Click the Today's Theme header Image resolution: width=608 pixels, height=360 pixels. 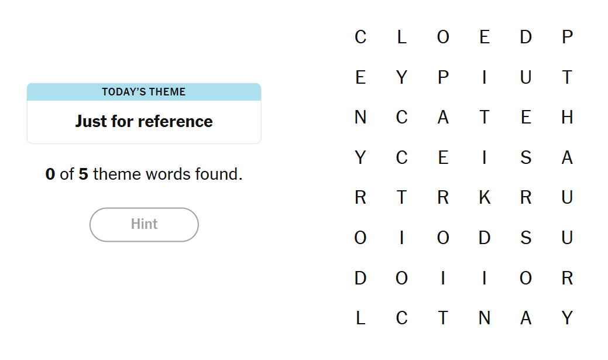144,92
